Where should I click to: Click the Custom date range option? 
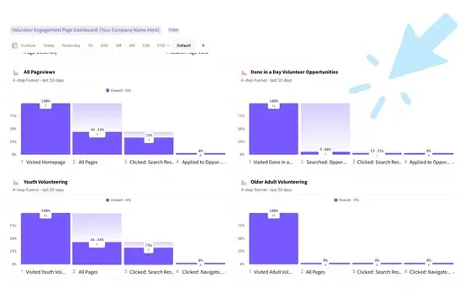pos(28,45)
